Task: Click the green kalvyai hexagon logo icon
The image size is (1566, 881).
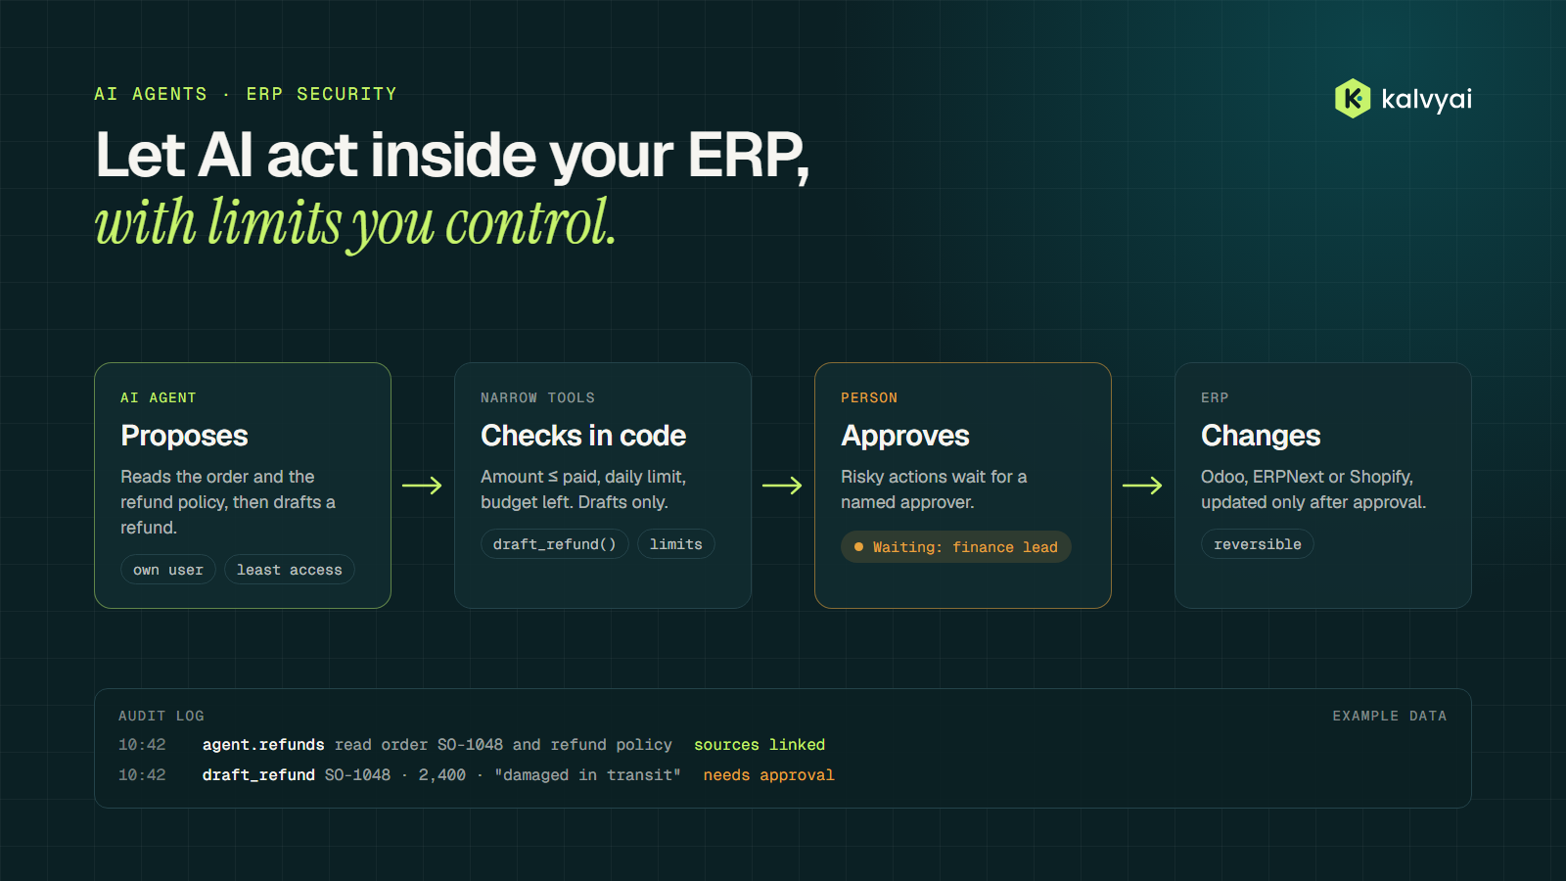Action: pyautogui.click(x=1353, y=98)
